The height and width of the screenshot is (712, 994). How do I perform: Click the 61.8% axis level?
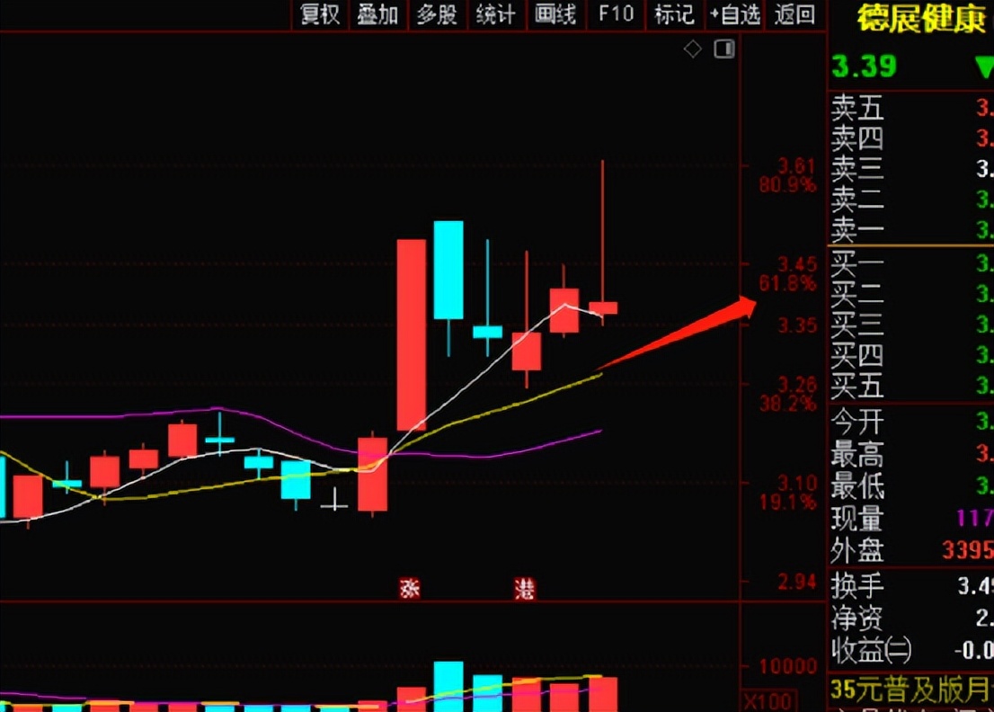coord(788,283)
